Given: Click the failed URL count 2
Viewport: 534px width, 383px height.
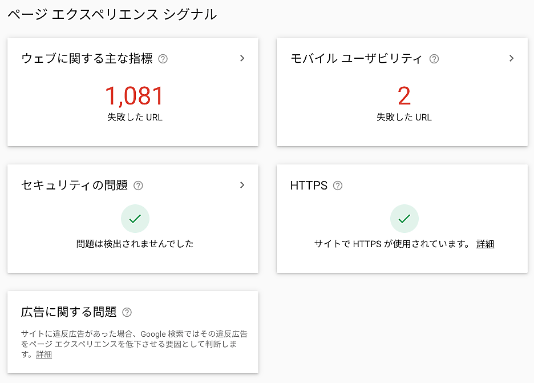Looking at the screenshot, I should (x=404, y=96).
